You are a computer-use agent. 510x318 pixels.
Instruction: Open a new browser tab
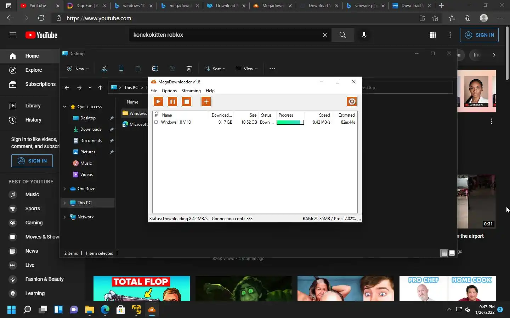click(x=441, y=6)
